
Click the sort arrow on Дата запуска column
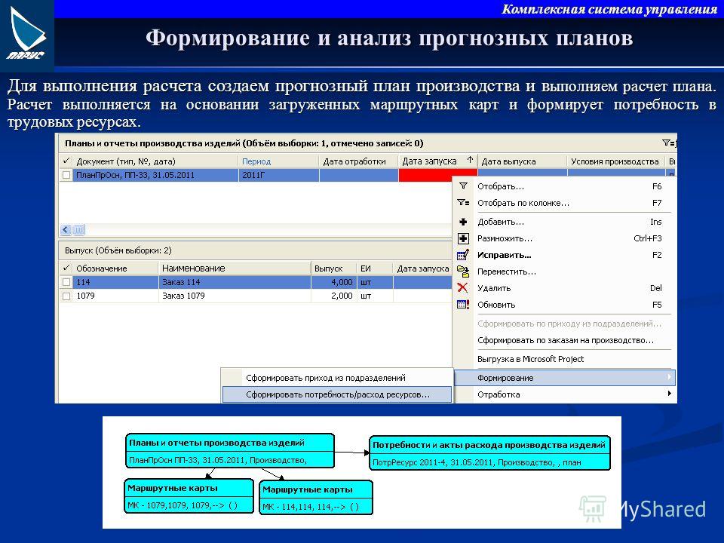pos(470,160)
